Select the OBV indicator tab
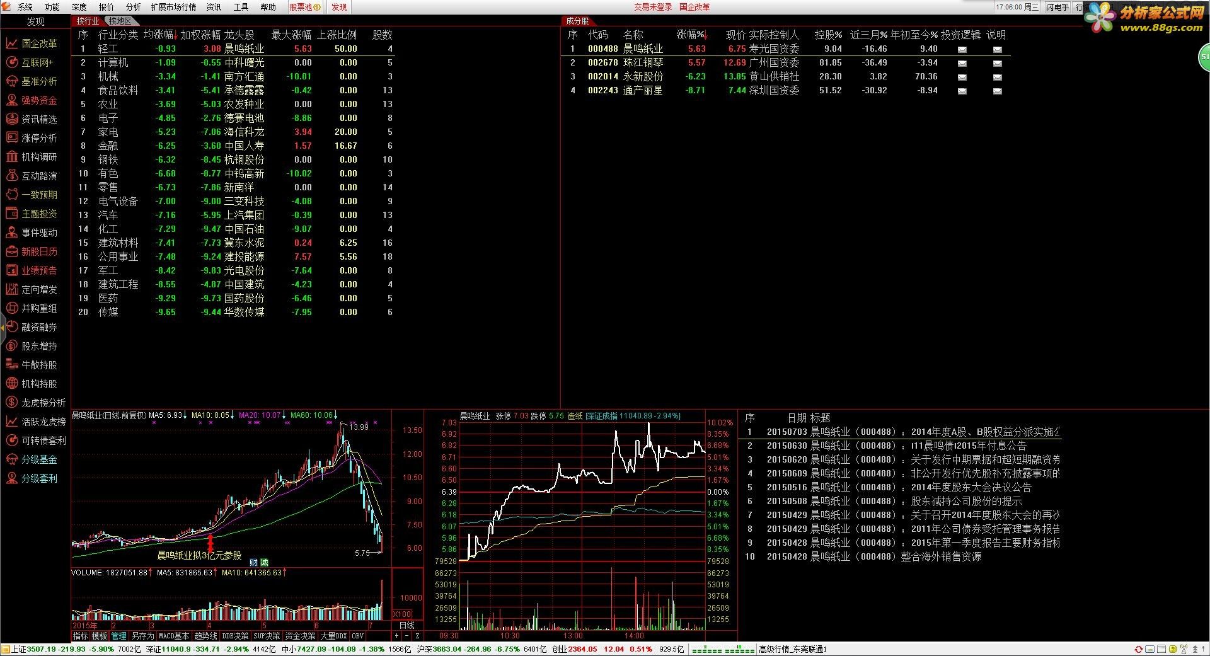Screen dimensions: 1210x656 pyautogui.click(x=357, y=636)
